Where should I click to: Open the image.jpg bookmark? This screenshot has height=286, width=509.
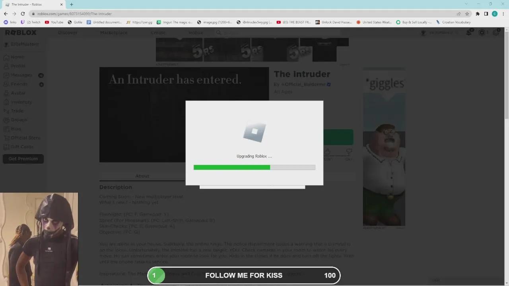pyautogui.click(x=215, y=22)
